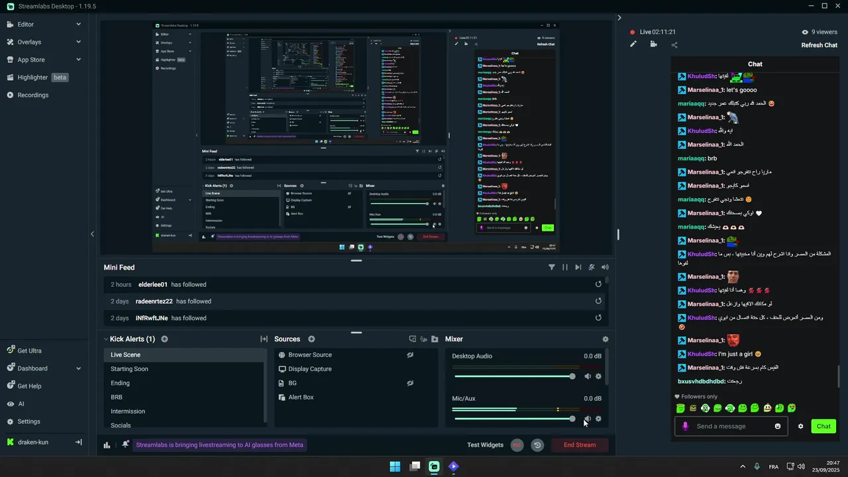The height and width of the screenshot is (477, 848).
Task: Select the BRB scene
Action: click(184, 397)
